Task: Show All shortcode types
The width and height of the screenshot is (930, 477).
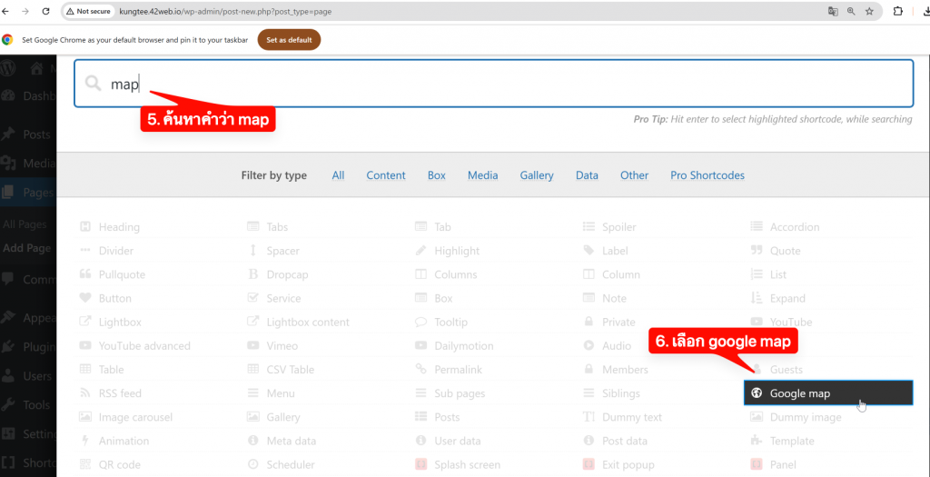Action: (338, 175)
